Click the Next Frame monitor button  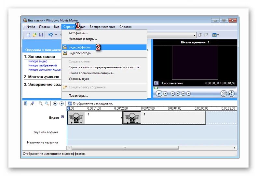click(x=183, y=94)
